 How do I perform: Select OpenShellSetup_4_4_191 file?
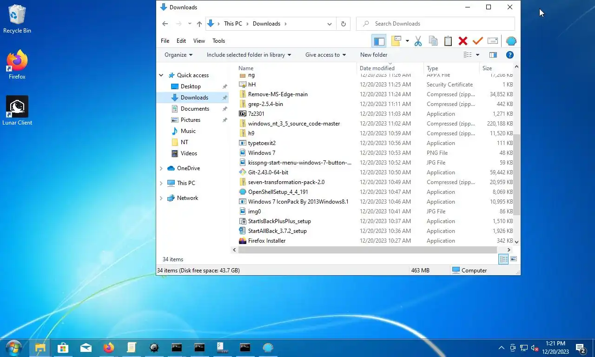pos(278,192)
